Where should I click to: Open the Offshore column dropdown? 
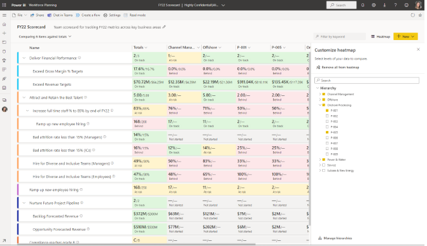coord(220,47)
